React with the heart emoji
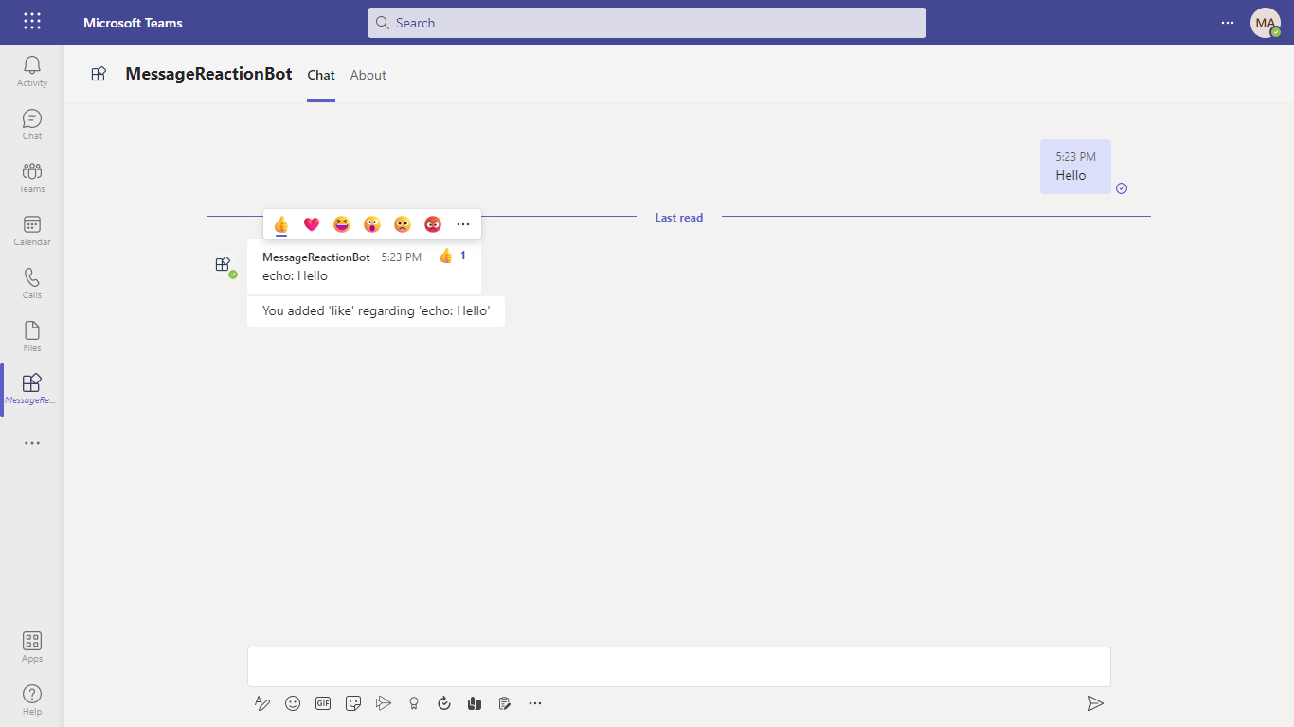This screenshot has height=727, width=1294. (x=312, y=224)
